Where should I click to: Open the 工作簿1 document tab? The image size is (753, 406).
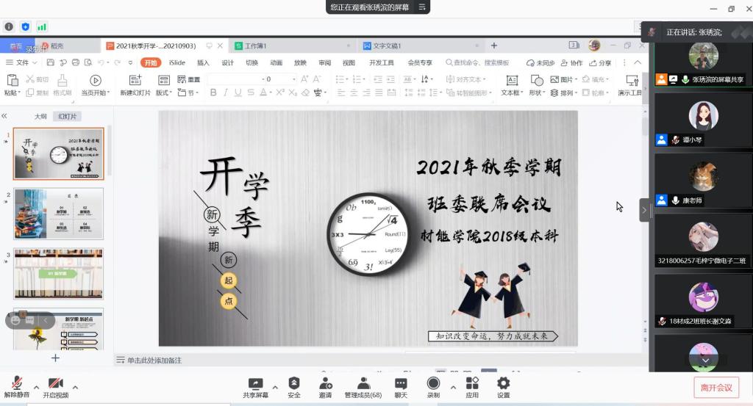point(255,46)
